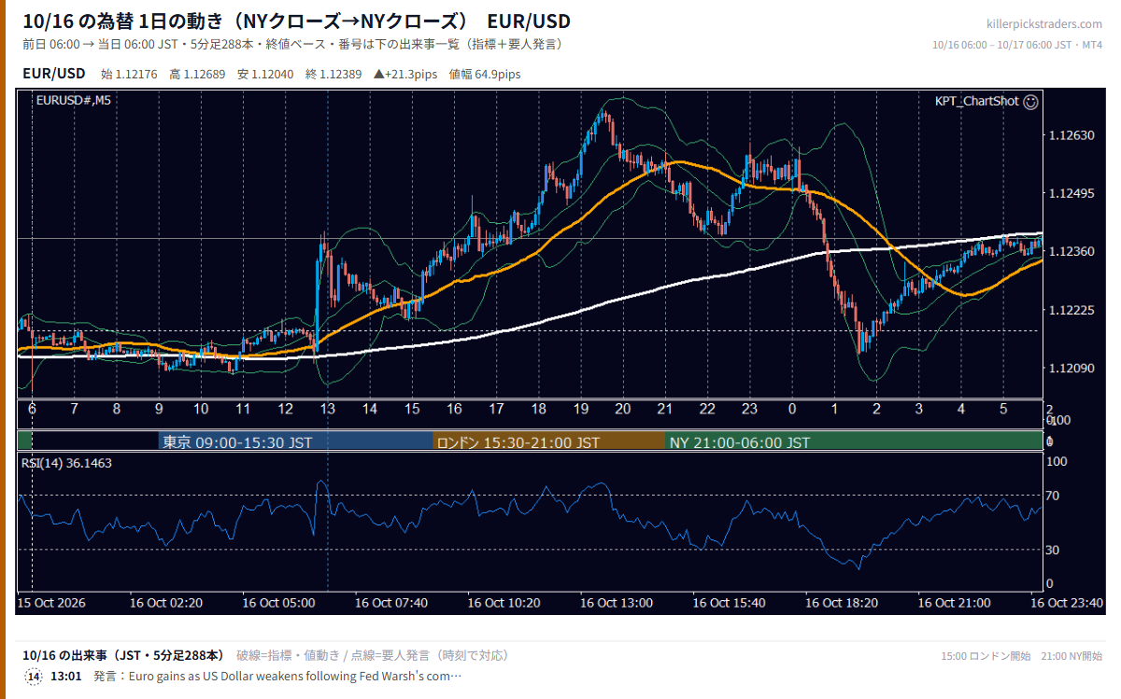Click the RSI(14) 36.1463 indicator label
The height and width of the screenshot is (699, 1121).
tap(67, 463)
